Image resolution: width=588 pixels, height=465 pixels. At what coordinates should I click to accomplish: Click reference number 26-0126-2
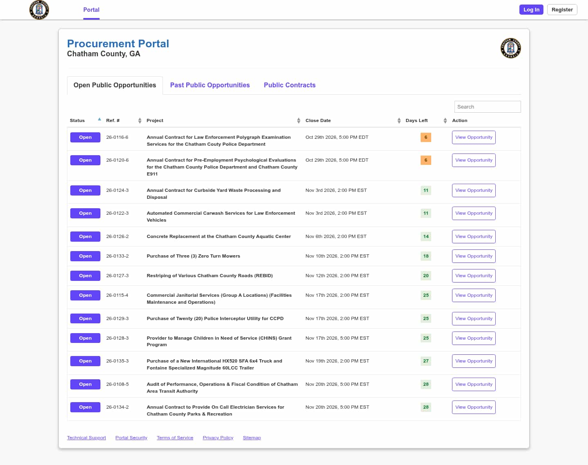[118, 236]
